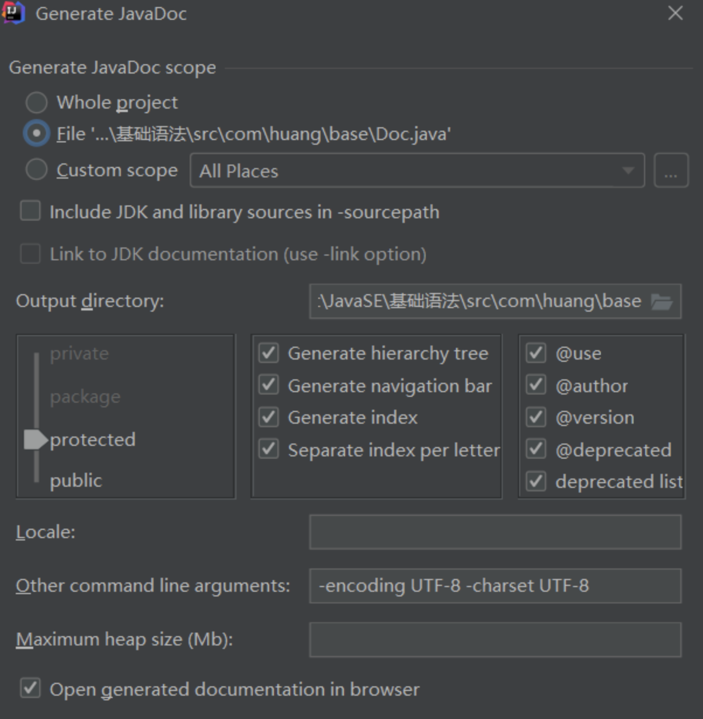Select the Whole project radio option

(x=37, y=103)
